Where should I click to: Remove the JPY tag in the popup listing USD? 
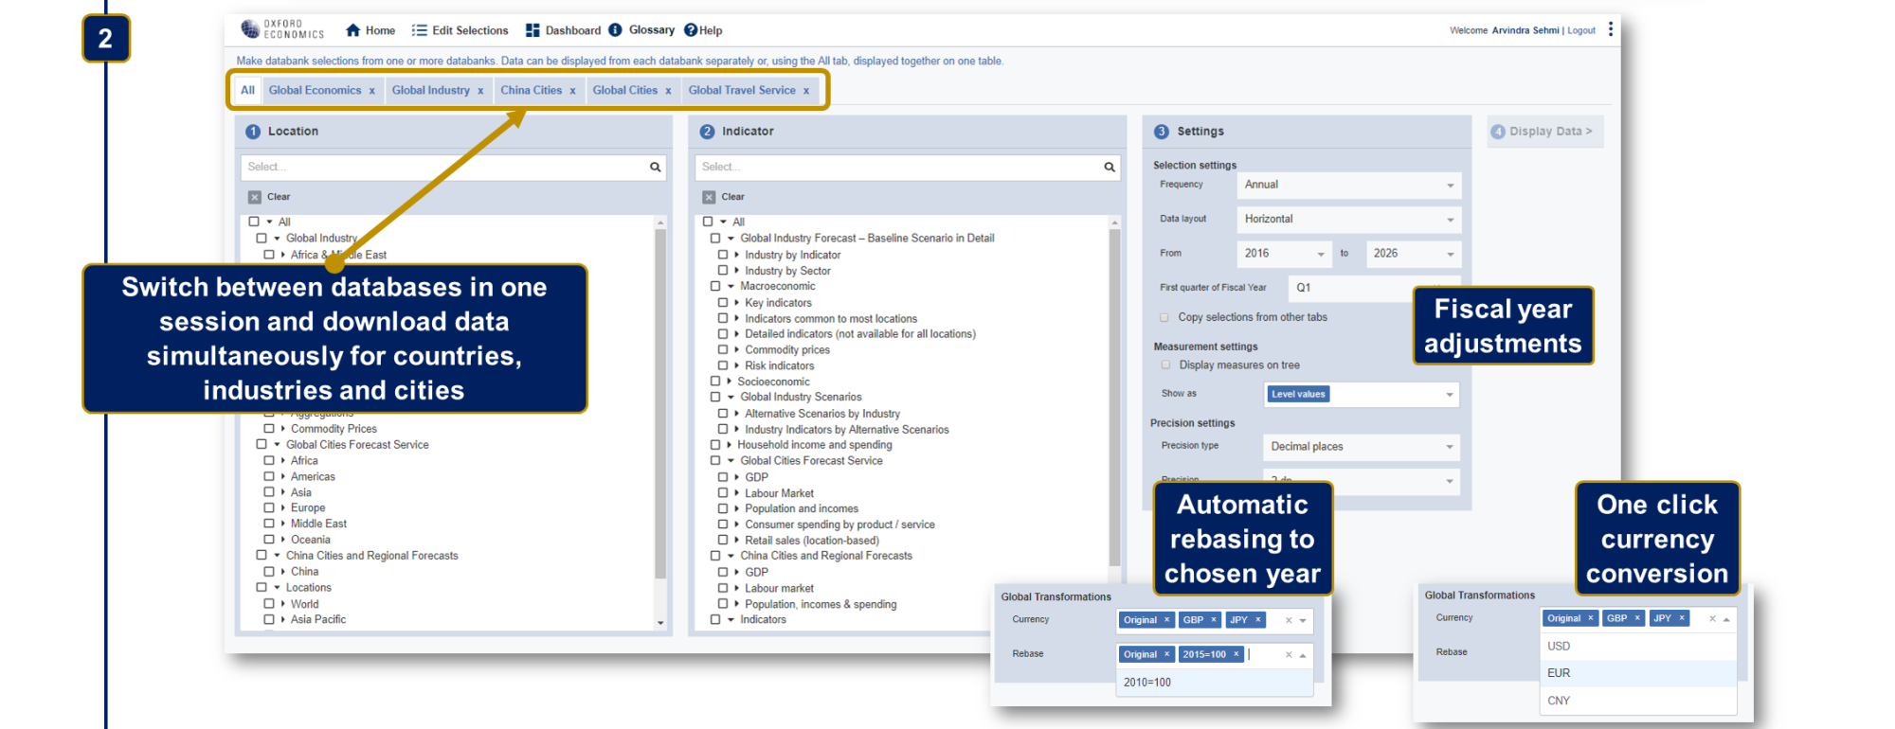pos(1682,618)
